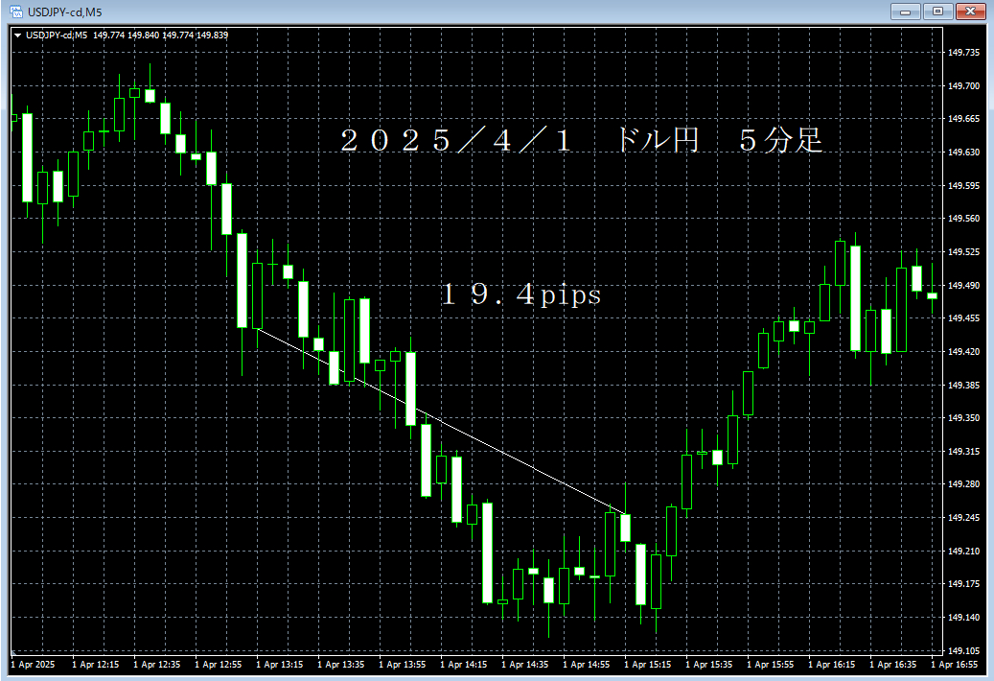Restore the chart window to smaller size
994x681 pixels.
(939, 12)
